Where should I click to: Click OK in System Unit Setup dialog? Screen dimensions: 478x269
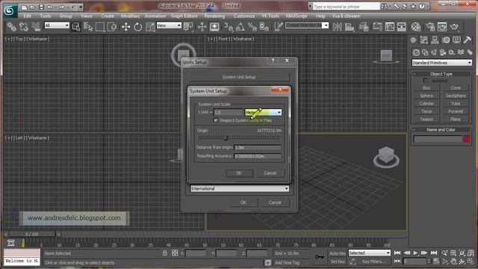pos(239,173)
